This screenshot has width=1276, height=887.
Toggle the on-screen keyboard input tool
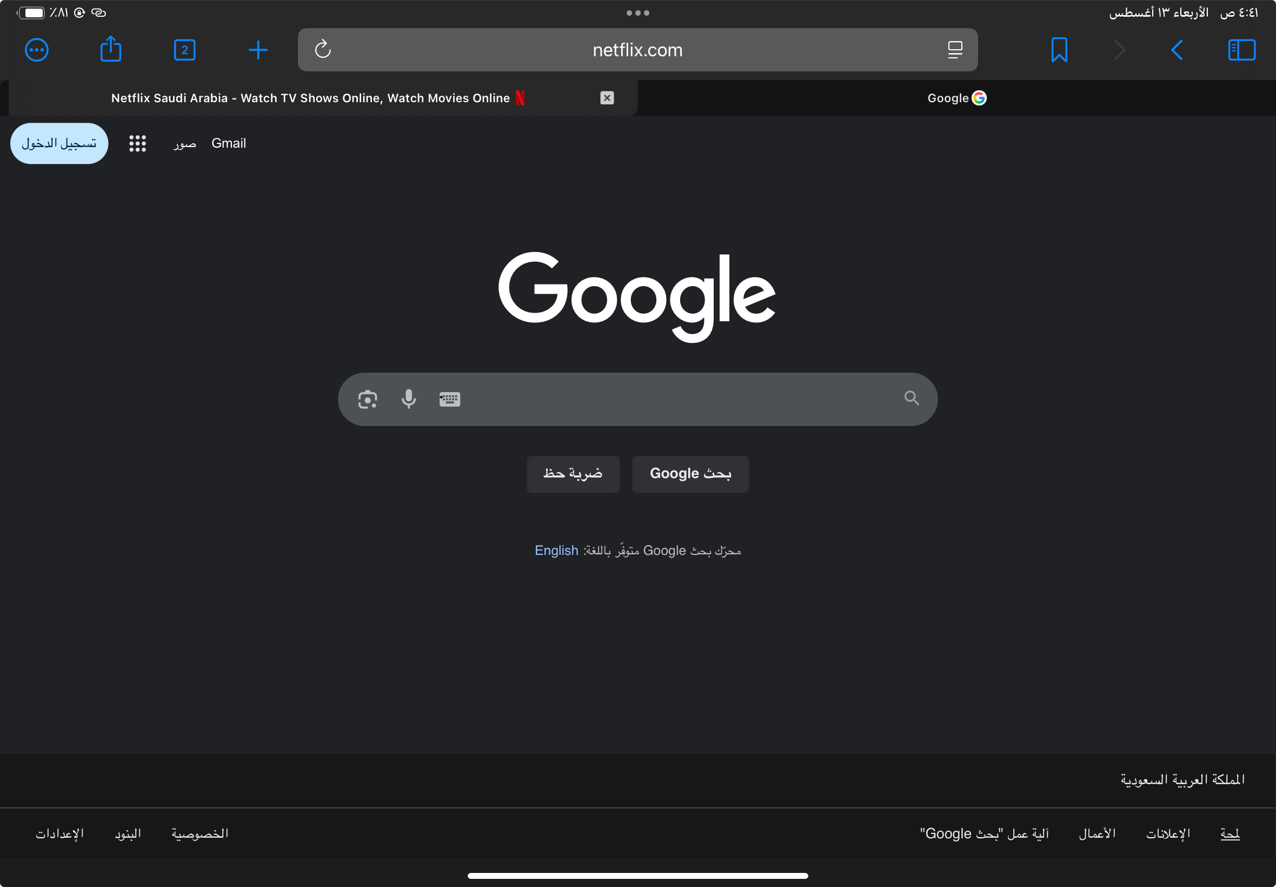(x=449, y=399)
